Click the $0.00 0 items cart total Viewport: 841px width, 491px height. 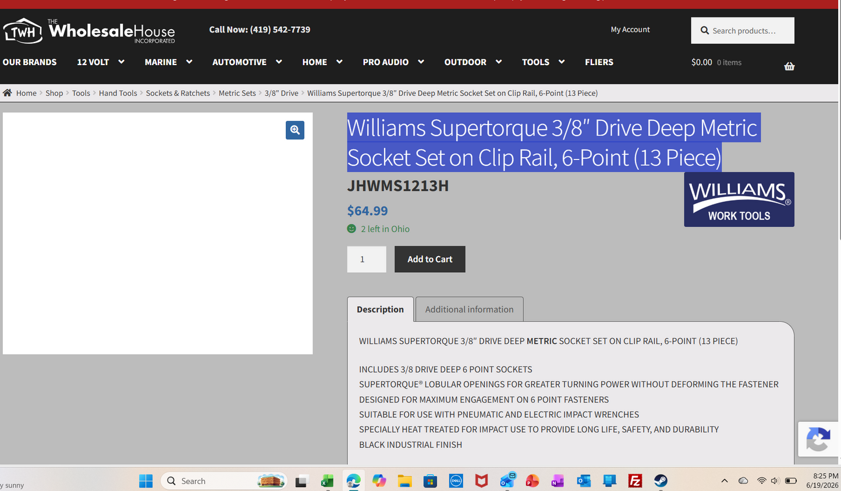point(716,62)
